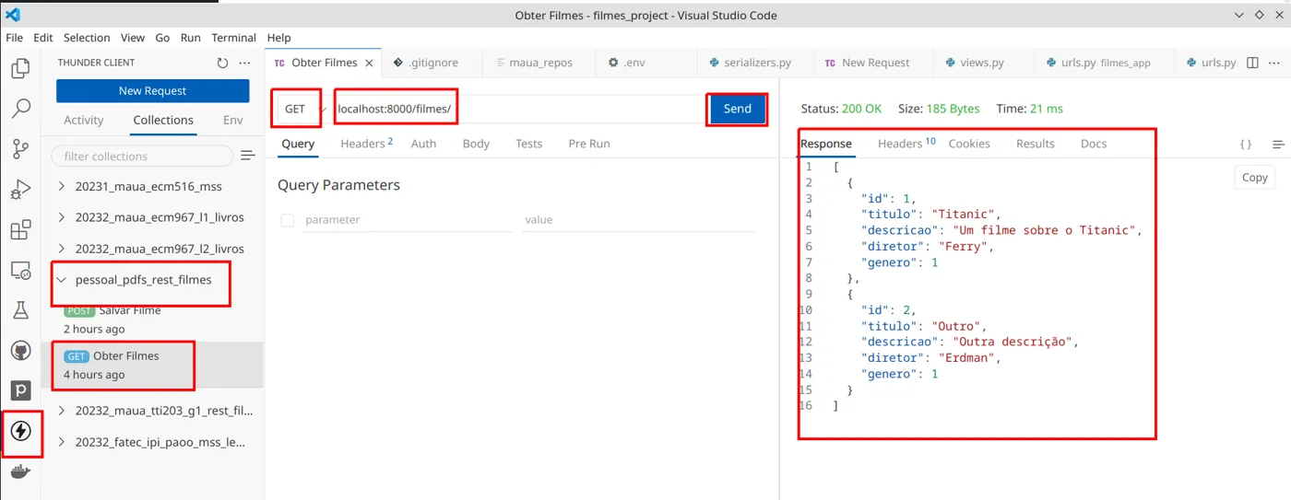
Task: Open the Auth tab
Action: 424,144
